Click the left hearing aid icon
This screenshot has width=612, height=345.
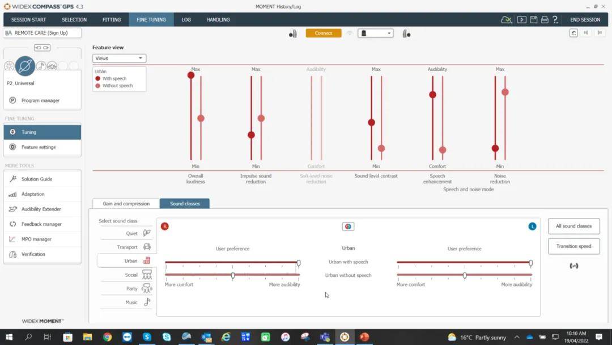406,33
